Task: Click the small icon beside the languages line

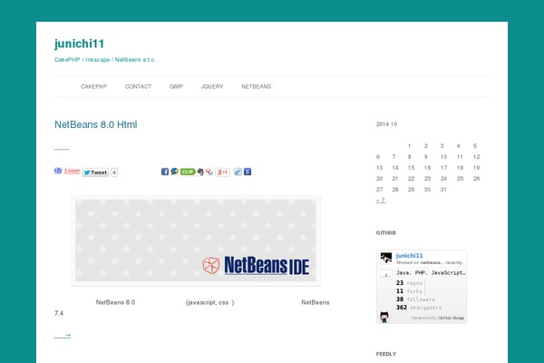Action: tap(386, 275)
